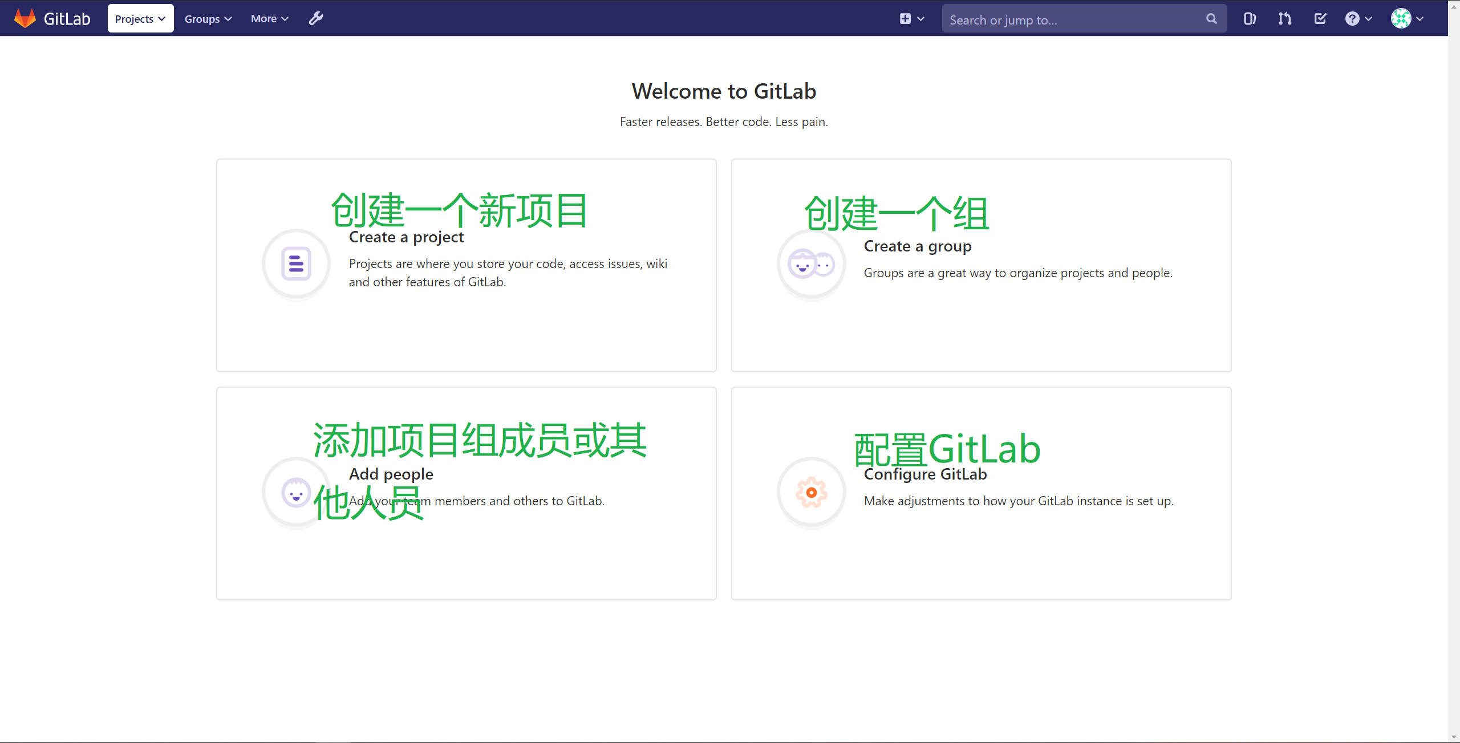The image size is (1460, 743).
Task: Click 'Groups are a great way' description
Action: click(1018, 273)
